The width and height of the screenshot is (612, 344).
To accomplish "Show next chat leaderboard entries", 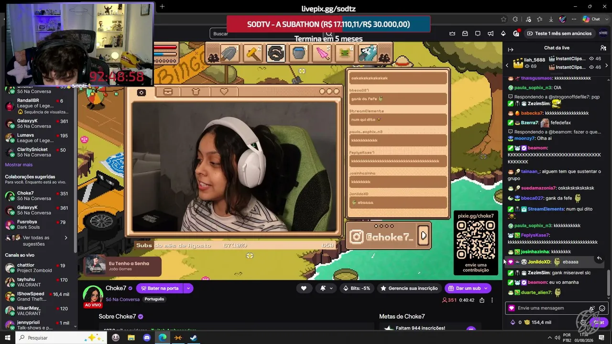I will pos(607,65).
